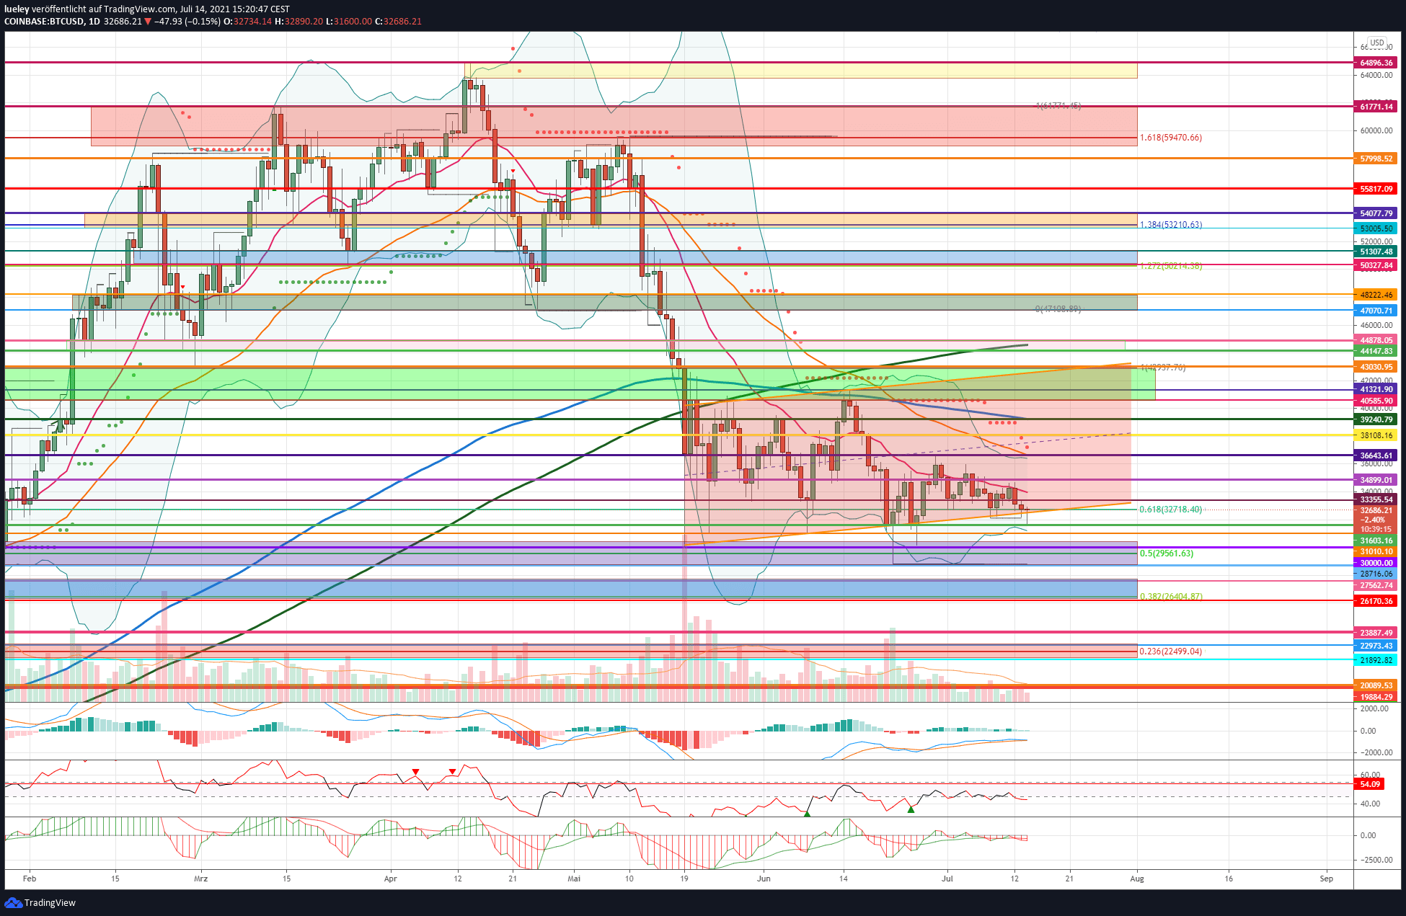Click the RSI value label 54.09

pos(1370,784)
